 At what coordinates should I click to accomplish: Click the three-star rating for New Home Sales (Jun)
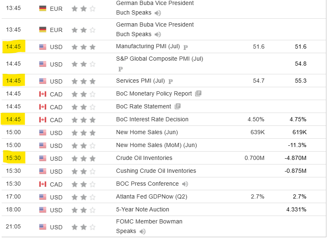tap(83, 132)
